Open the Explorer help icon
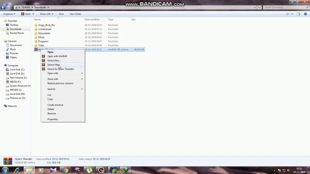The width and height of the screenshot is (310, 174). [306, 14]
